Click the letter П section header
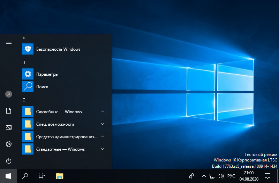Viewport: 279px width, 183px height. pos(24,63)
